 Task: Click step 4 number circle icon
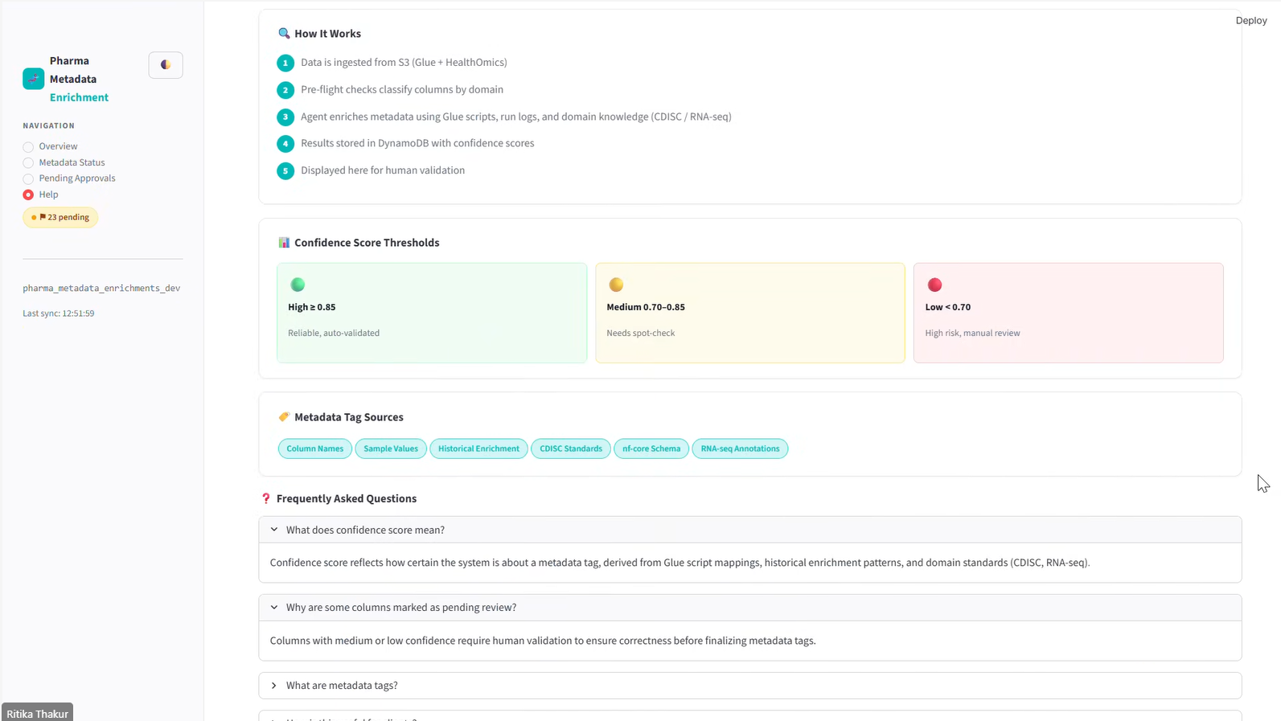285,144
